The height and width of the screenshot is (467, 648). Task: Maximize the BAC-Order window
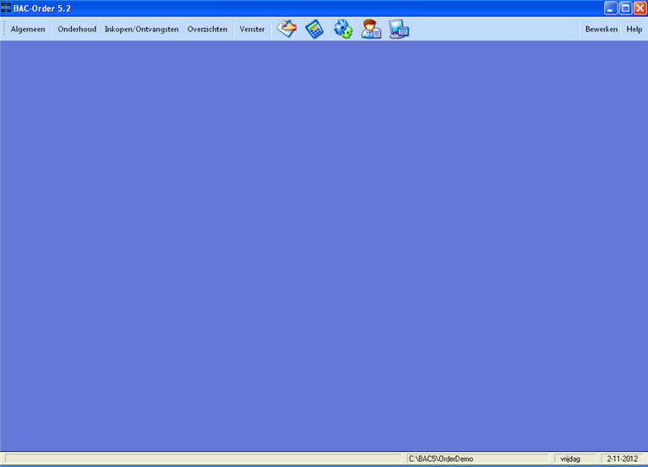pyautogui.click(x=625, y=8)
